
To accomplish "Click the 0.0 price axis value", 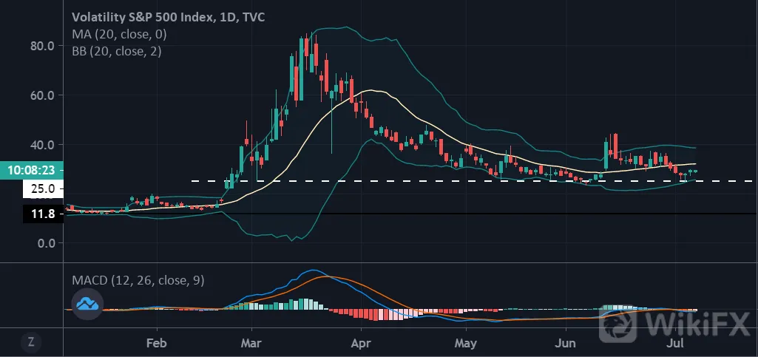I will pos(48,243).
